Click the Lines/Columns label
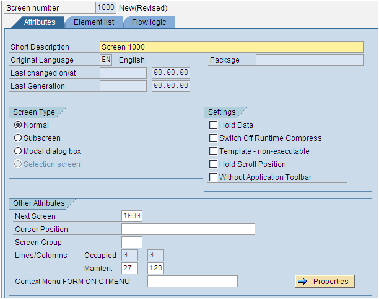This screenshot has height=299, width=379. tap(41, 256)
